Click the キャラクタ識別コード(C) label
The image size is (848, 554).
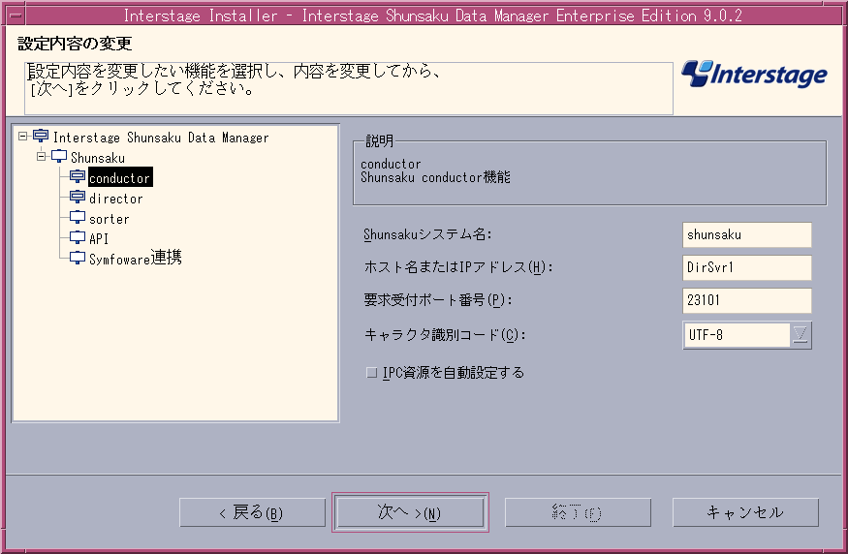pyautogui.click(x=445, y=335)
